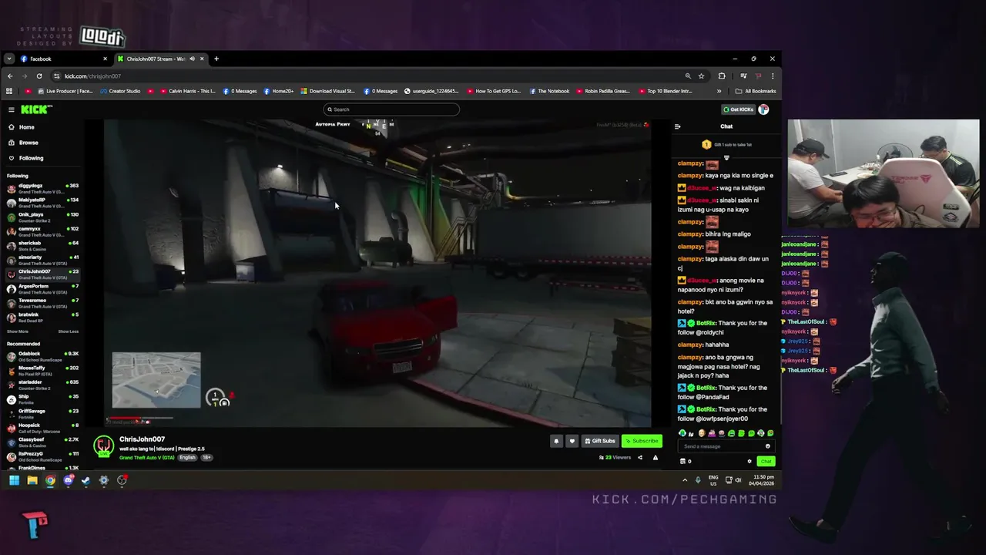Image resolution: width=986 pixels, height=555 pixels.
Task: Open bratwink channel in Following list
Action: (x=42, y=316)
